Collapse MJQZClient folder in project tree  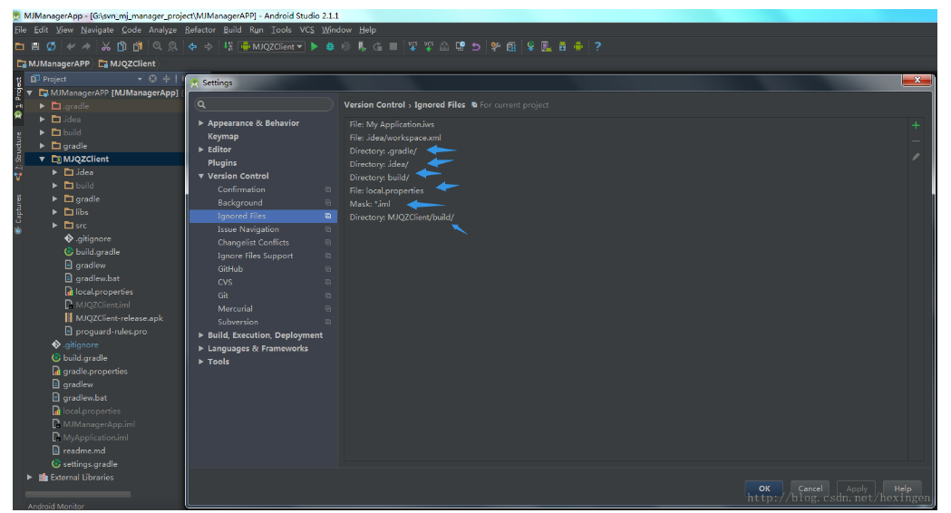43,159
